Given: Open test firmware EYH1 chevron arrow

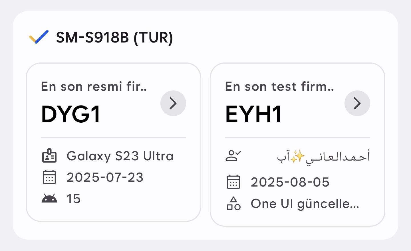Looking at the screenshot, I should pos(357,103).
